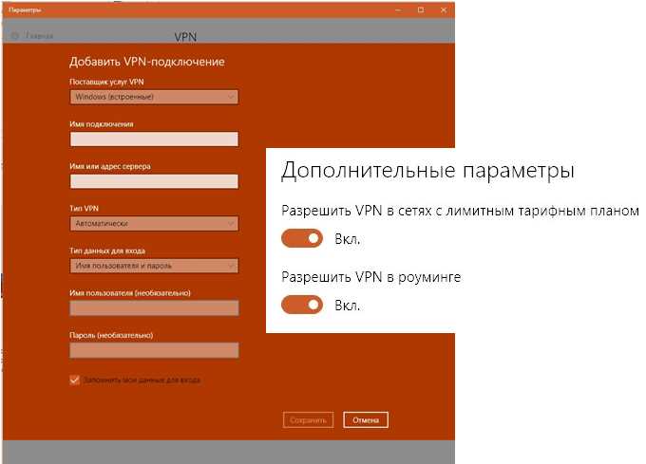Maximize the Параметры window
The image size is (646, 464).
pos(421,9)
